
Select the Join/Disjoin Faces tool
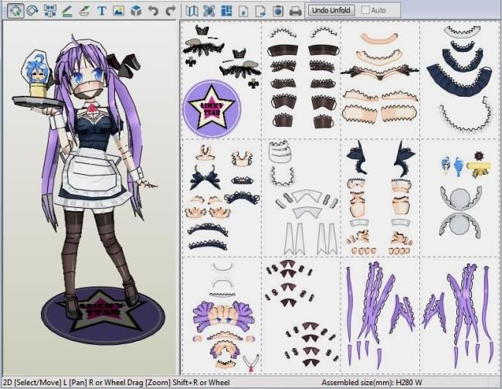50,11
